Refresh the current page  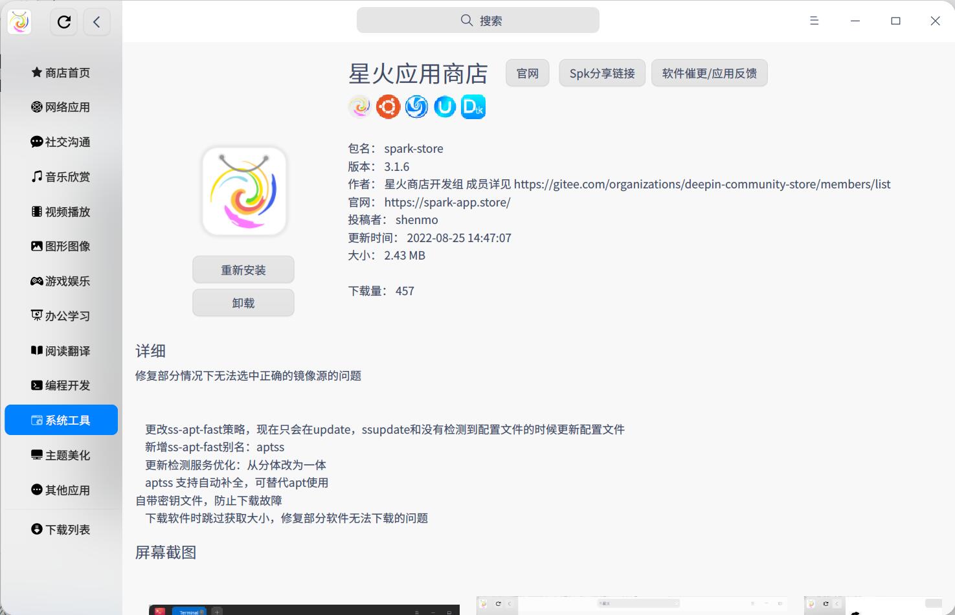(63, 21)
